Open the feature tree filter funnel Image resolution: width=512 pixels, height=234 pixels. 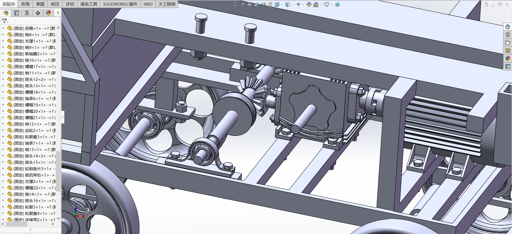pos(5,21)
